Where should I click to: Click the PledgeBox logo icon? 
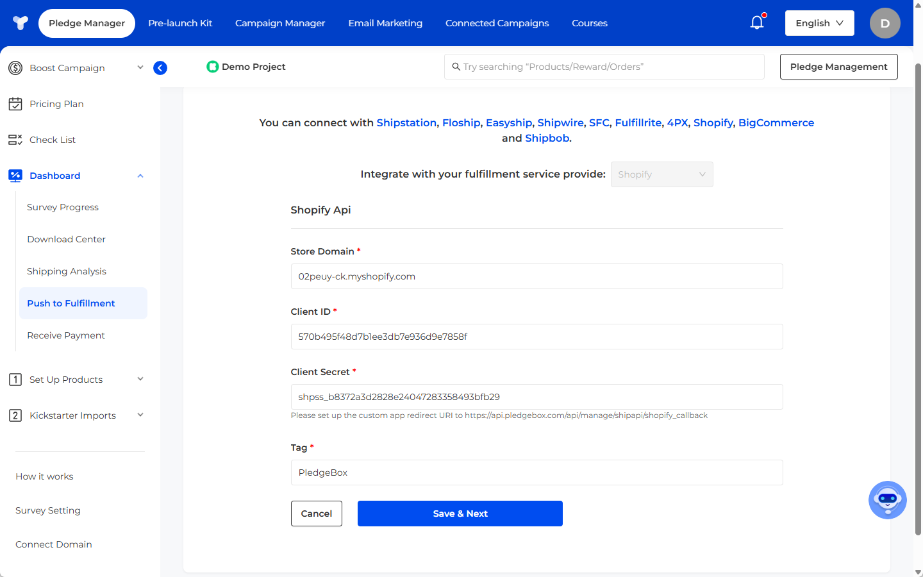(x=21, y=23)
